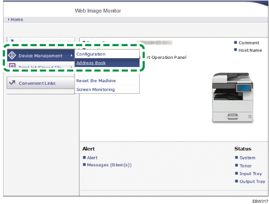The width and height of the screenshot is (269, 204).
Task: Click the Operation Panel text
Action: (x=169, y=57)
